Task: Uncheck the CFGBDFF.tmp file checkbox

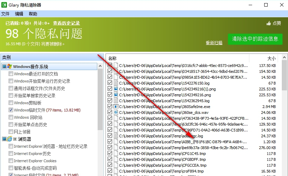Action: click(110, 159)
